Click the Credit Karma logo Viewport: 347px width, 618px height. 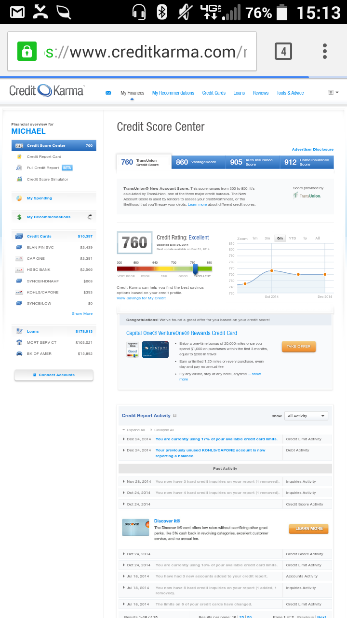47,90
